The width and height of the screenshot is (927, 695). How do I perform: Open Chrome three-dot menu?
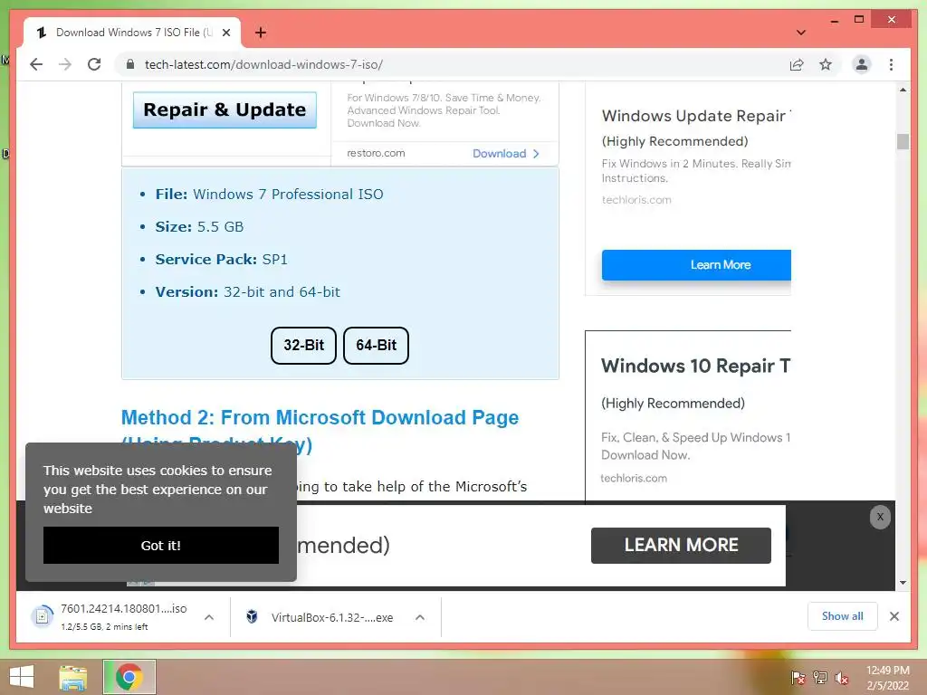pos(891,64)
